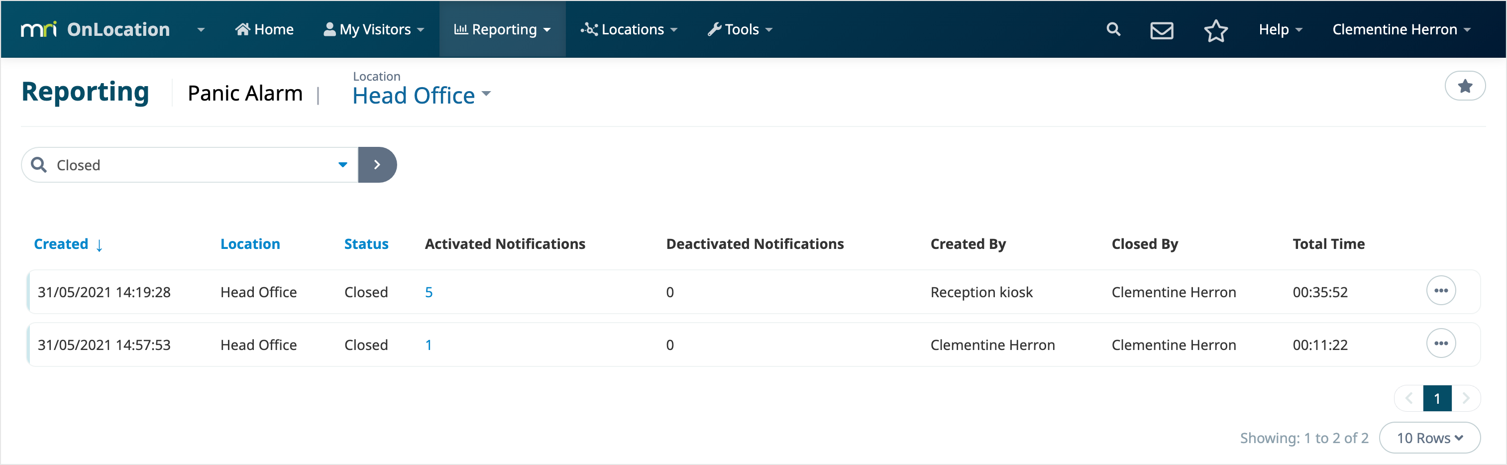Click the Total Time column header

1328,244
